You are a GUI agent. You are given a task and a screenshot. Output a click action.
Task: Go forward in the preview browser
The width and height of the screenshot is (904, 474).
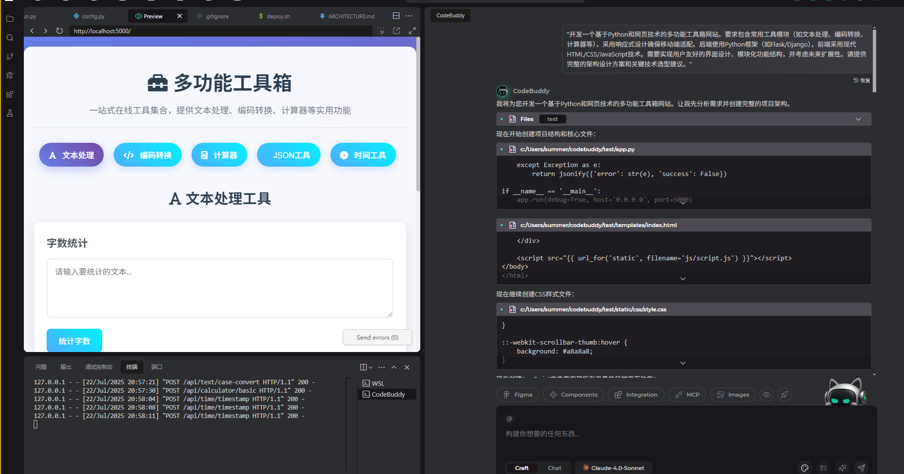point(46,31)
